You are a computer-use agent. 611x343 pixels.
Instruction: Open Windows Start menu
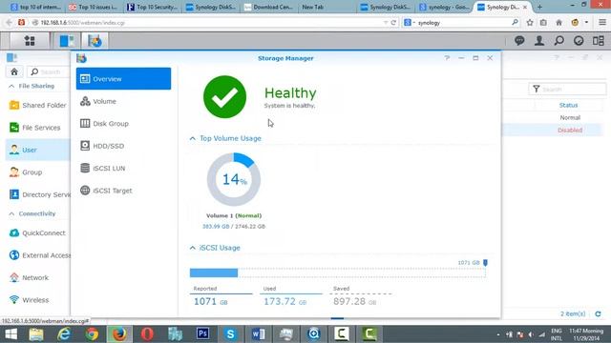point(11,334)
